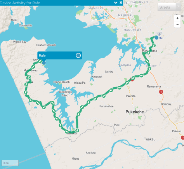Screen dimensions: 184x169
Task: Click the airport plane icon
Action: [x=160, y=34]
